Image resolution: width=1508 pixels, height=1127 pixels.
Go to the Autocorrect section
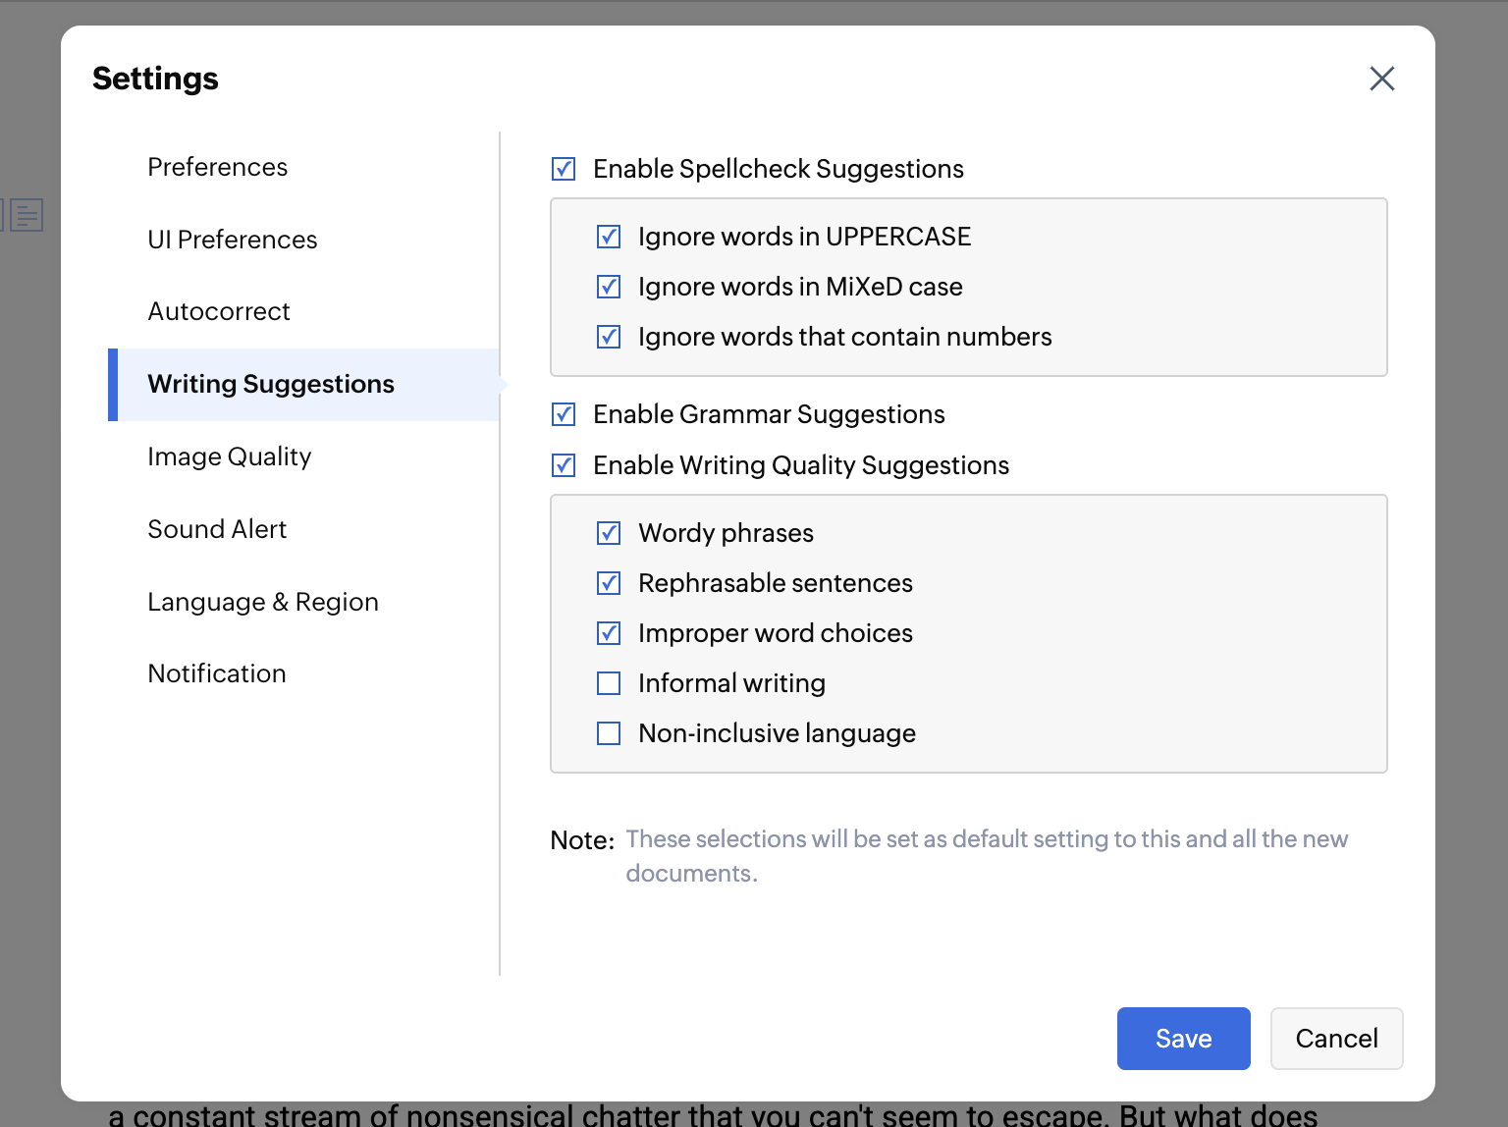click(219, 311)
